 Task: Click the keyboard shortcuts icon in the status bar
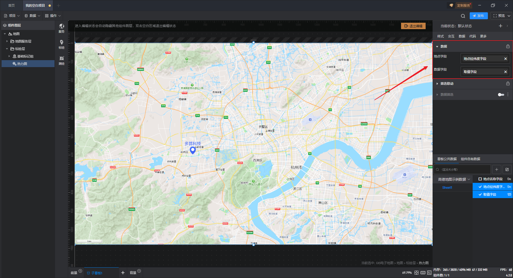pos(423,273)
